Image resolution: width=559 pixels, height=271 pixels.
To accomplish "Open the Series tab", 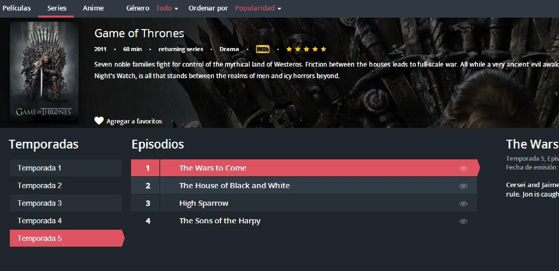I will [57, 8].
